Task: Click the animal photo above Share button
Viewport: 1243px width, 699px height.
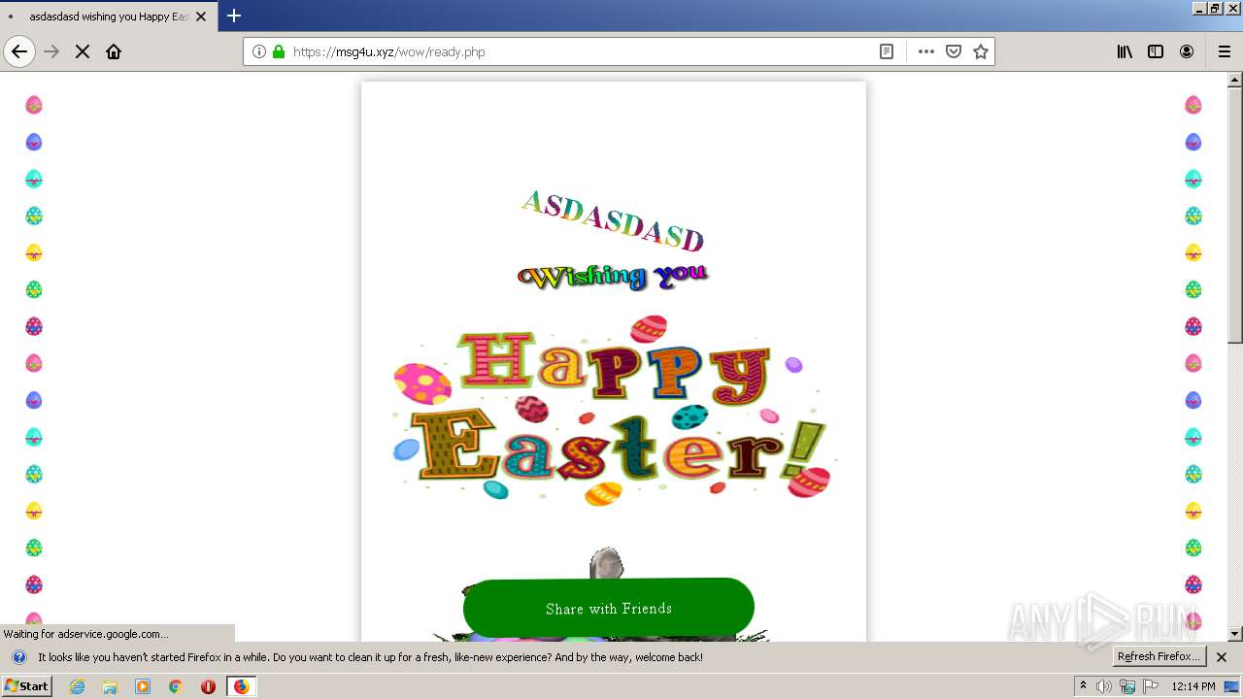Action: pos(606,563)
